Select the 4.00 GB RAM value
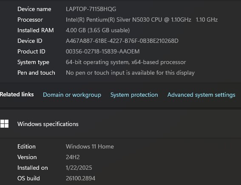Screen dimensions: 241x185 98,30
